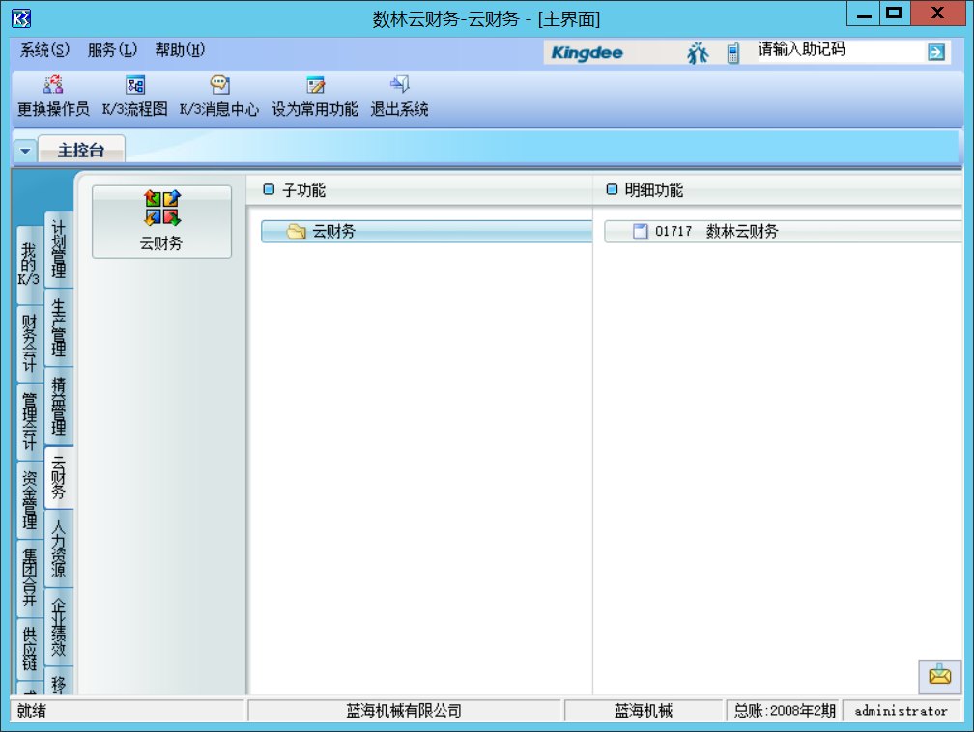Image resolution: width=974 pixels, height=732 pixels.
Task: Click the 请输入助记码 input field
Action: tap(839, 52)
